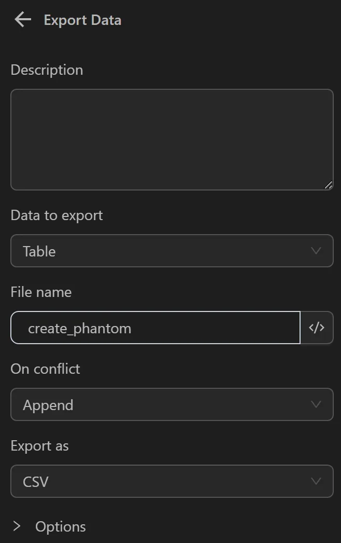This screenshot has width=341, height=543.
Task: Click the File name field label
Action: [40, 292]
